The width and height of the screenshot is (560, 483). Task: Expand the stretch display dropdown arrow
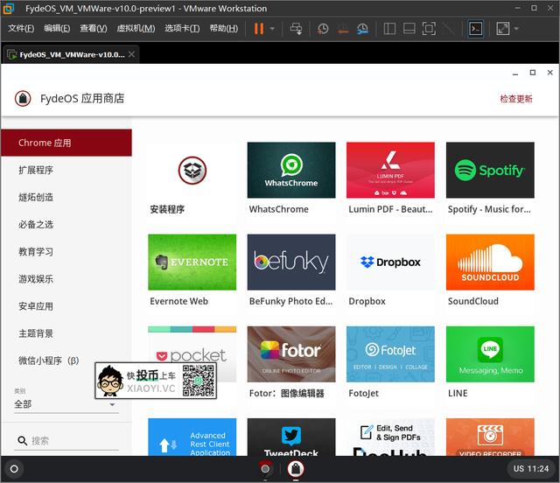tap(516, 29)
